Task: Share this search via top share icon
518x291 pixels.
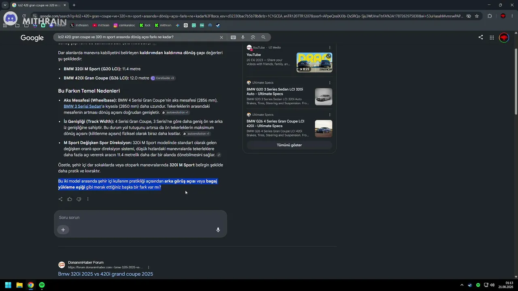Action: (x=481, y=37)
